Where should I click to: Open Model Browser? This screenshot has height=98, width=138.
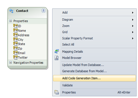pos(94,58)
